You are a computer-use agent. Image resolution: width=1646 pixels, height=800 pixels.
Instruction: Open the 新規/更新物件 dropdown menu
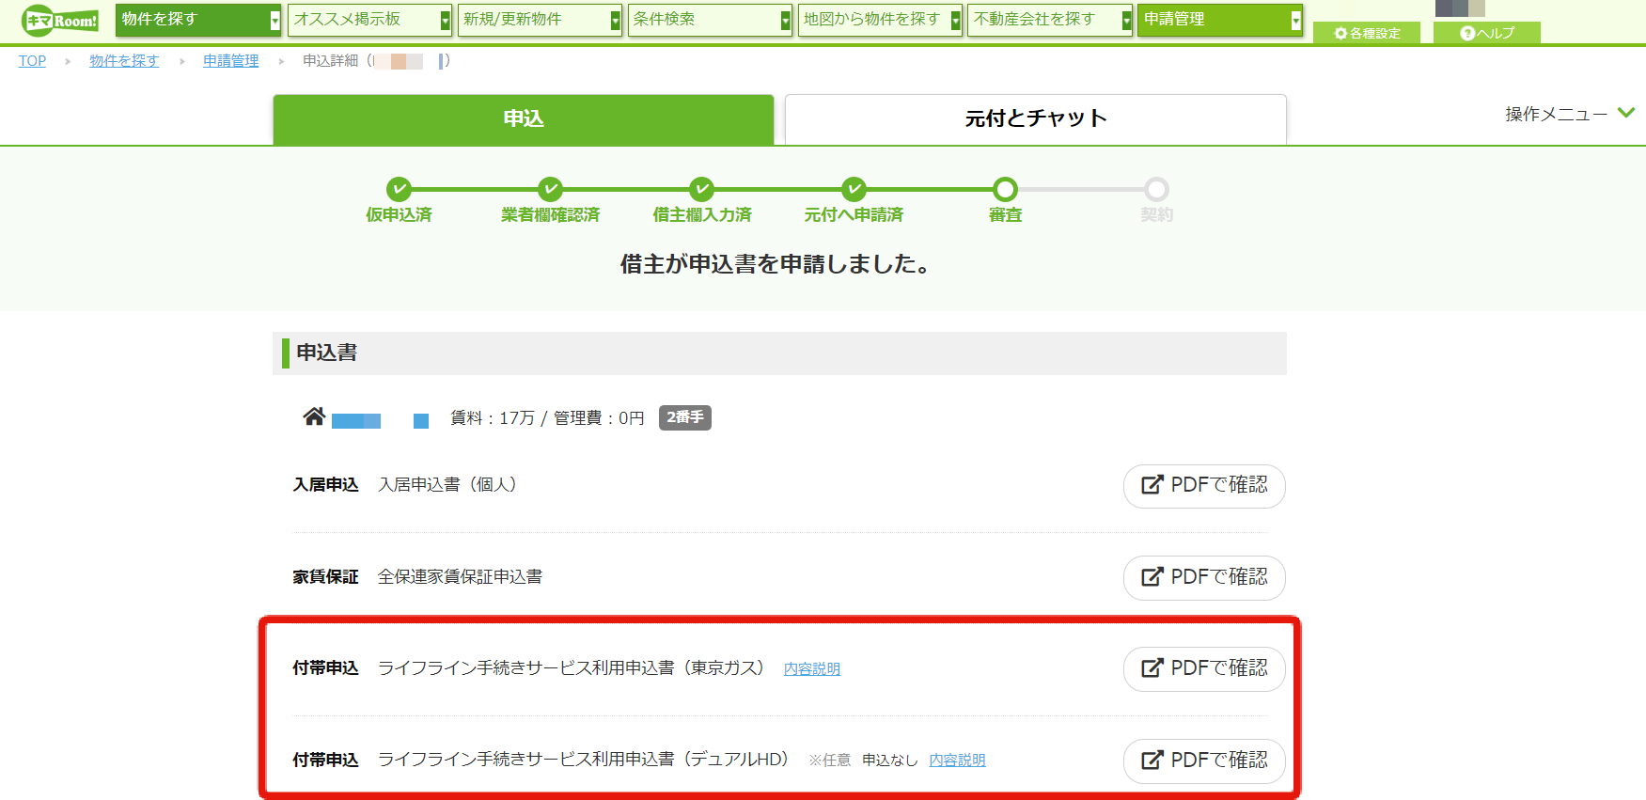540,20
